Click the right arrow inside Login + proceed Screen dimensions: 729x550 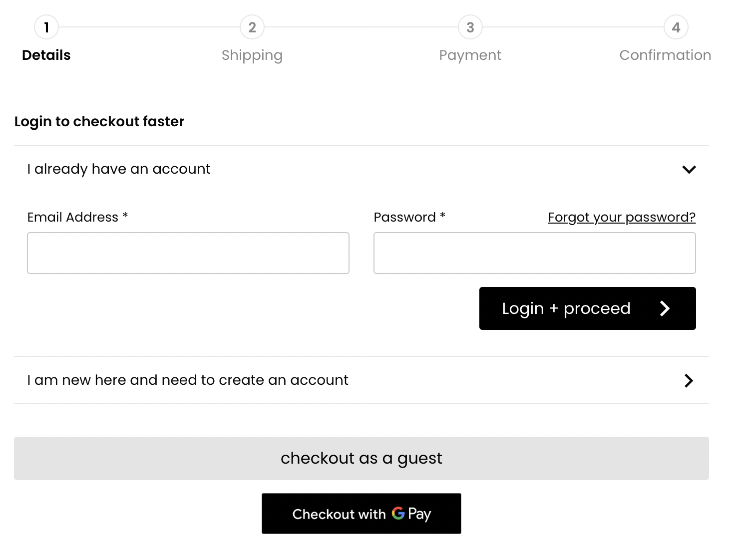coord(665,308)
